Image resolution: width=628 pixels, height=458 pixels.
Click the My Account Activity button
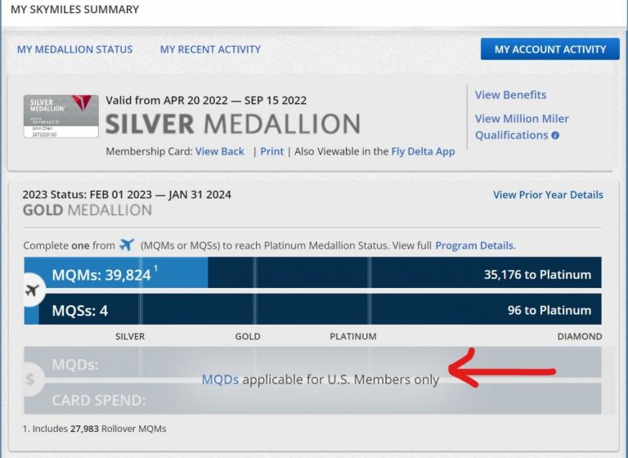point(549,49)
